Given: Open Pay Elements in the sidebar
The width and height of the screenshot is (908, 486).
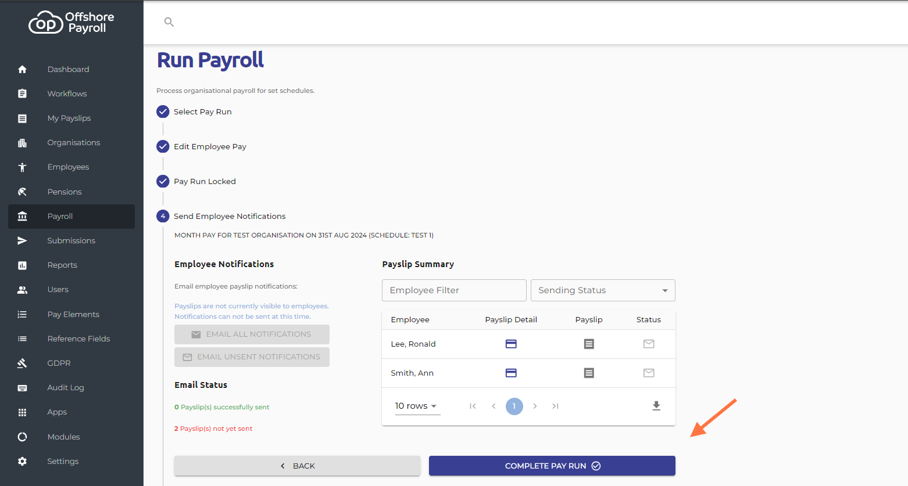Looking at the screenshot, I should coord(72,314).
